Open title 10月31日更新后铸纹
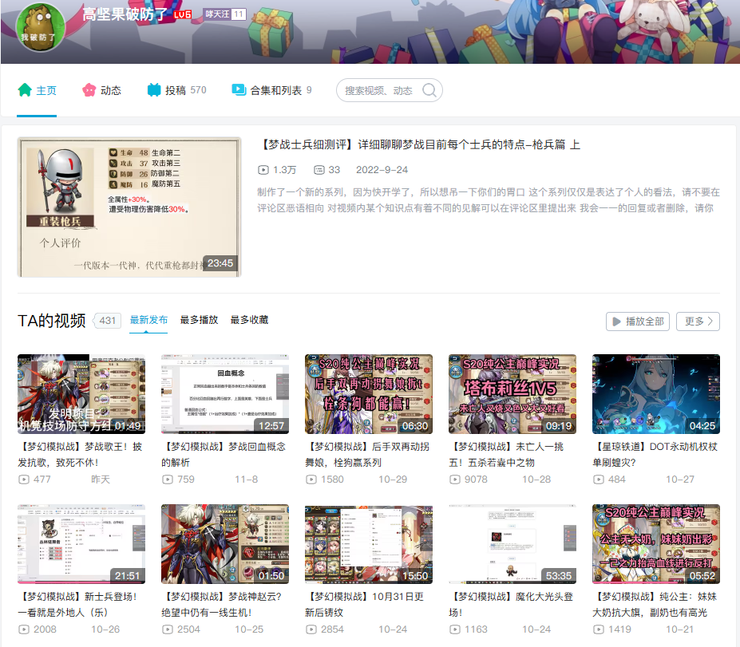The height and width of the screenshot is (647, 740). (x=365, y=605)
